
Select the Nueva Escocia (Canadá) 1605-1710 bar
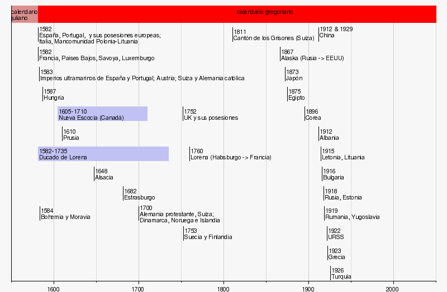click(102, 114)
